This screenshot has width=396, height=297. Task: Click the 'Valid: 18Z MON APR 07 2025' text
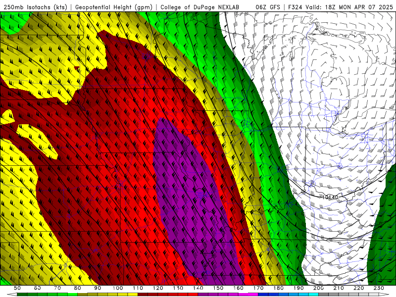(349, 7)
